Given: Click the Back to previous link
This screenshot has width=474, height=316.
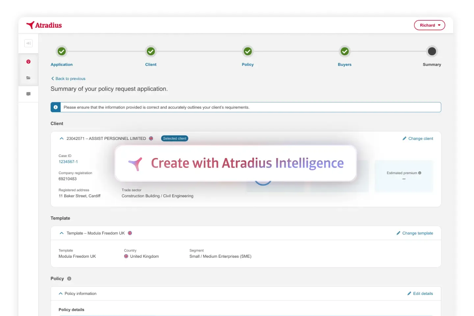Looking at the screenshot, I should coord(68,78).
